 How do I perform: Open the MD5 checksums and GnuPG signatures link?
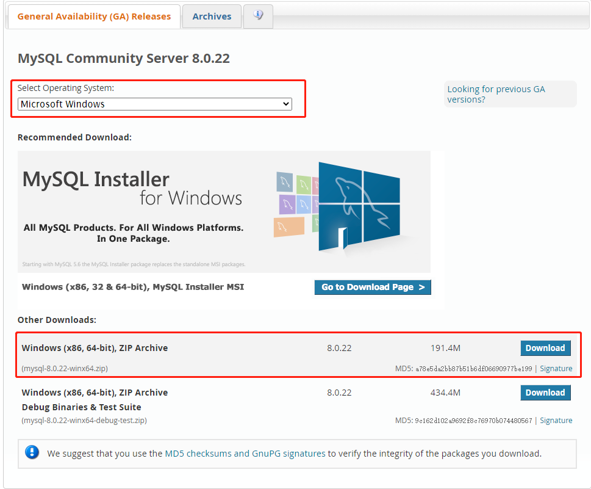tap(245, 454)
